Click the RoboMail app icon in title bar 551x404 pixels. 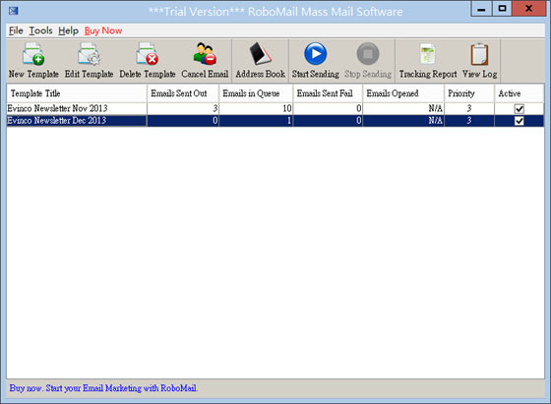tap(14, 11)
